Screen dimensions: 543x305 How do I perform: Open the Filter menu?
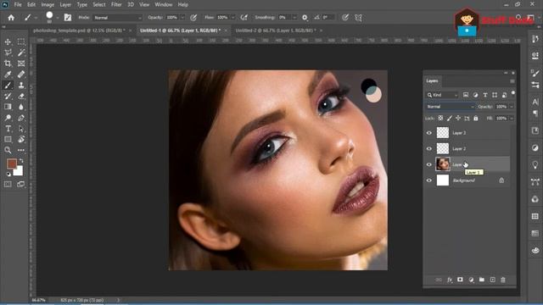coord(116,5)
